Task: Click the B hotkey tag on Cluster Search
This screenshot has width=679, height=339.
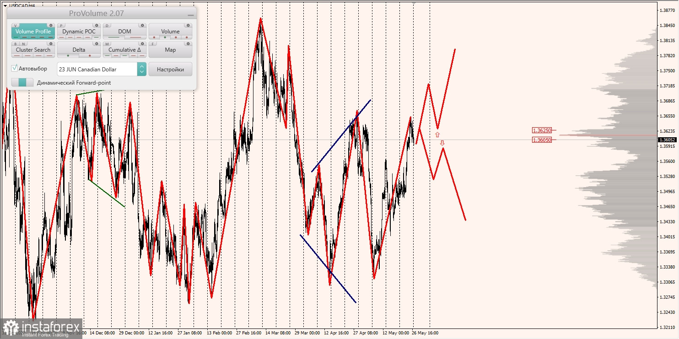Action: [x=16, y=44]
